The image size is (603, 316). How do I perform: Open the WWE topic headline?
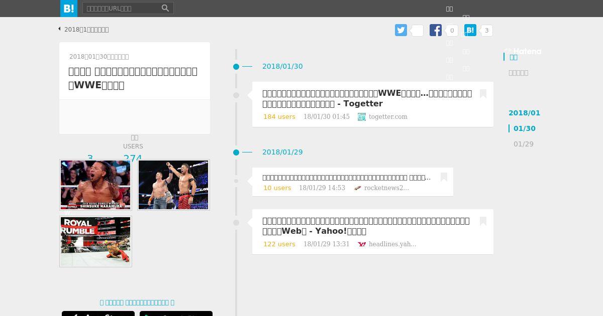(133, 78)
